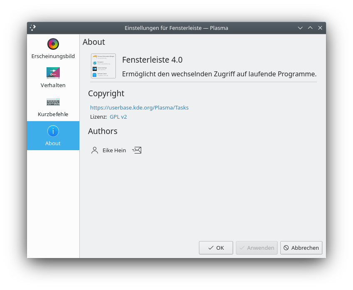This screenshot has height=290, width=353.
Task: Maximize the settings window
Action: pos(310,28)
